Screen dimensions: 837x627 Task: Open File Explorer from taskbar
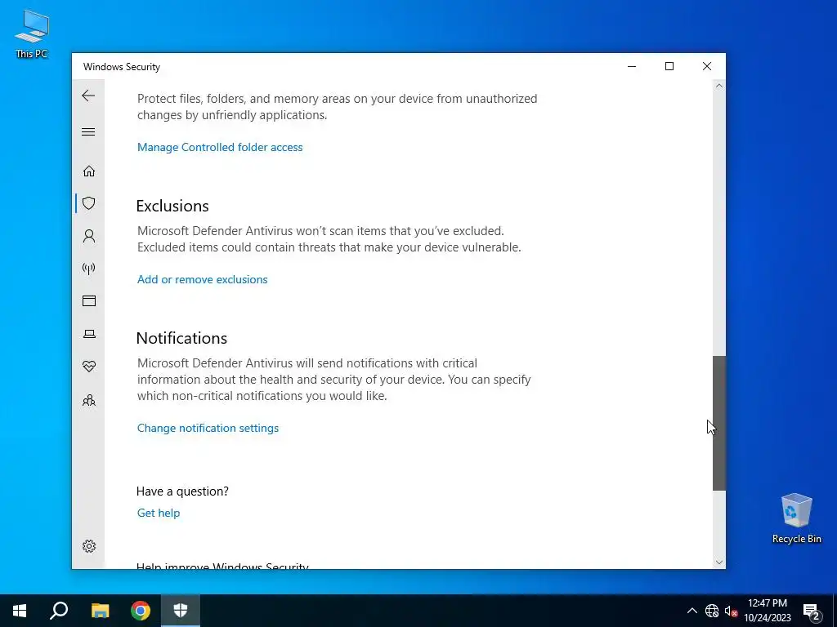(100, 611)
